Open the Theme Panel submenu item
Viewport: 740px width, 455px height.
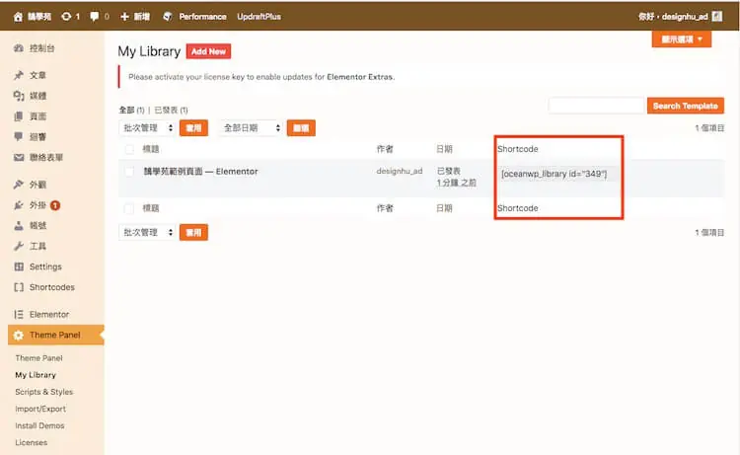(x=38, y=358)
